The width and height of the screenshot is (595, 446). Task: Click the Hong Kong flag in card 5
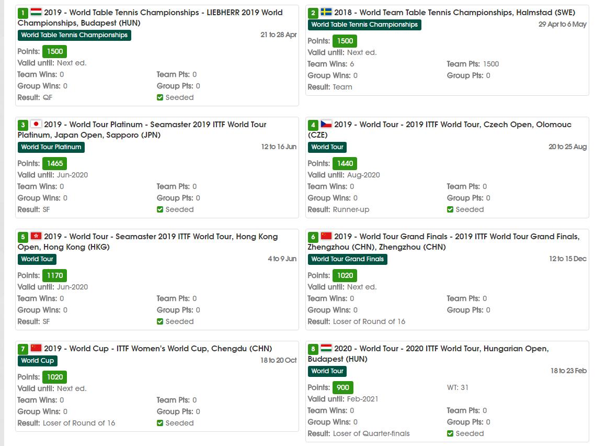click(36, 236)
